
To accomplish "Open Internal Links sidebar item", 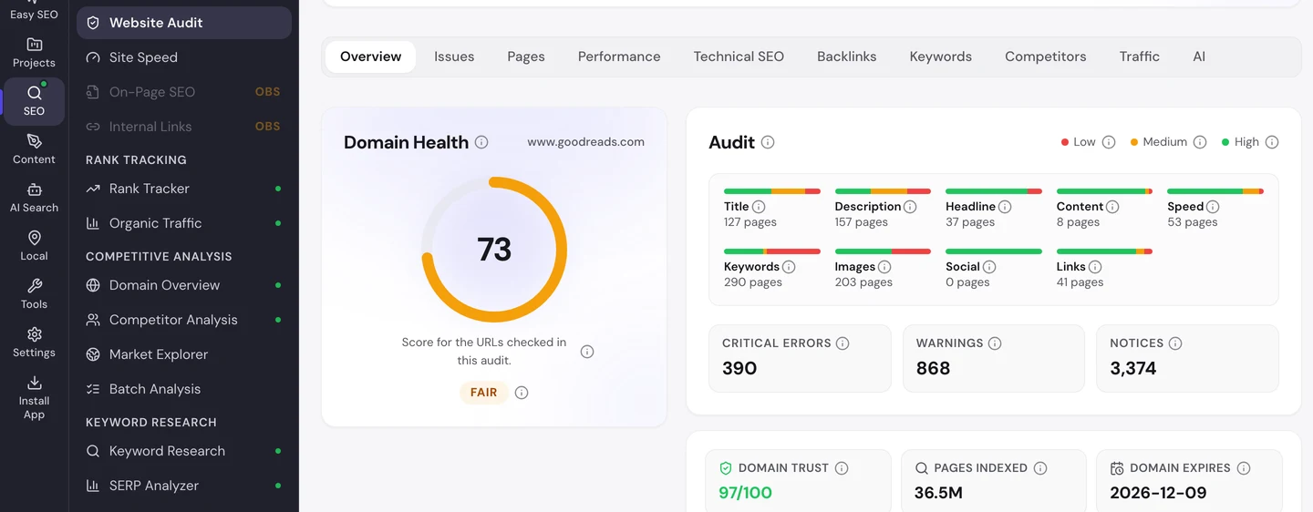I will click(184, 127).
